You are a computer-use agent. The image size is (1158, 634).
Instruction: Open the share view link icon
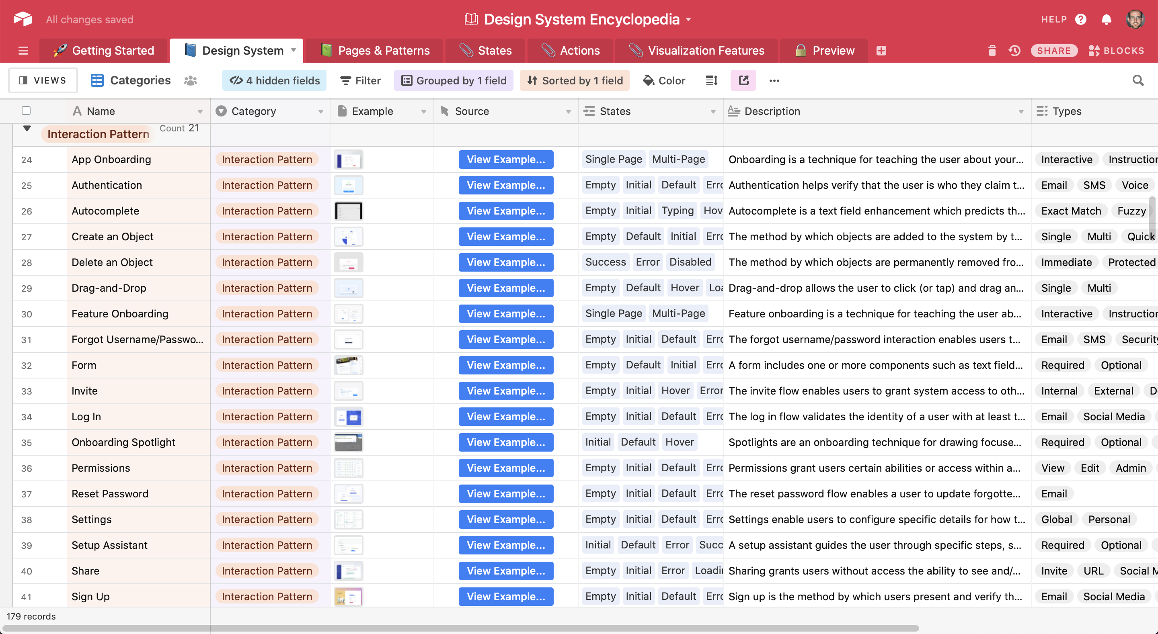[x=743, y=80]
